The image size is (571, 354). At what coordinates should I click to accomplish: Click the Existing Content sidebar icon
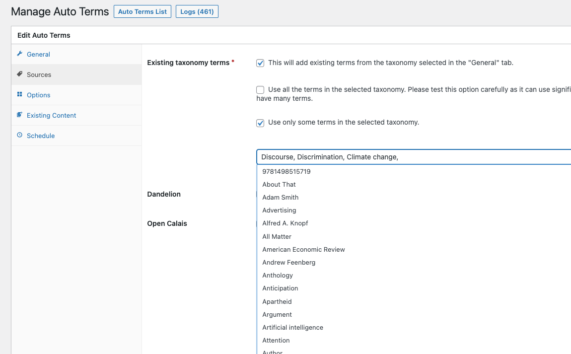point(19,115)
